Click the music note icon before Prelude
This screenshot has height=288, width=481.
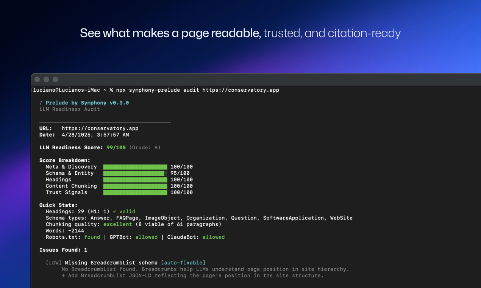[41, 103]
